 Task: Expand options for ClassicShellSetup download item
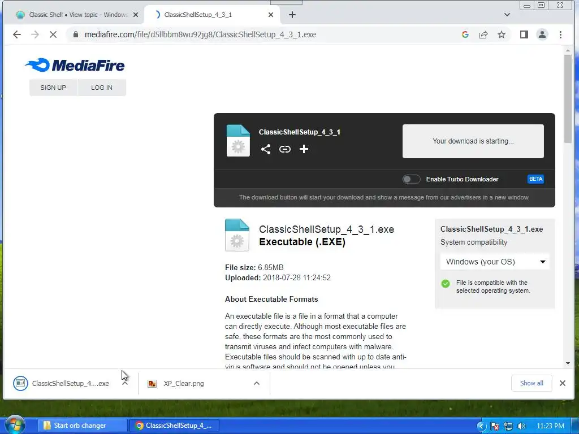pos(125,384)
